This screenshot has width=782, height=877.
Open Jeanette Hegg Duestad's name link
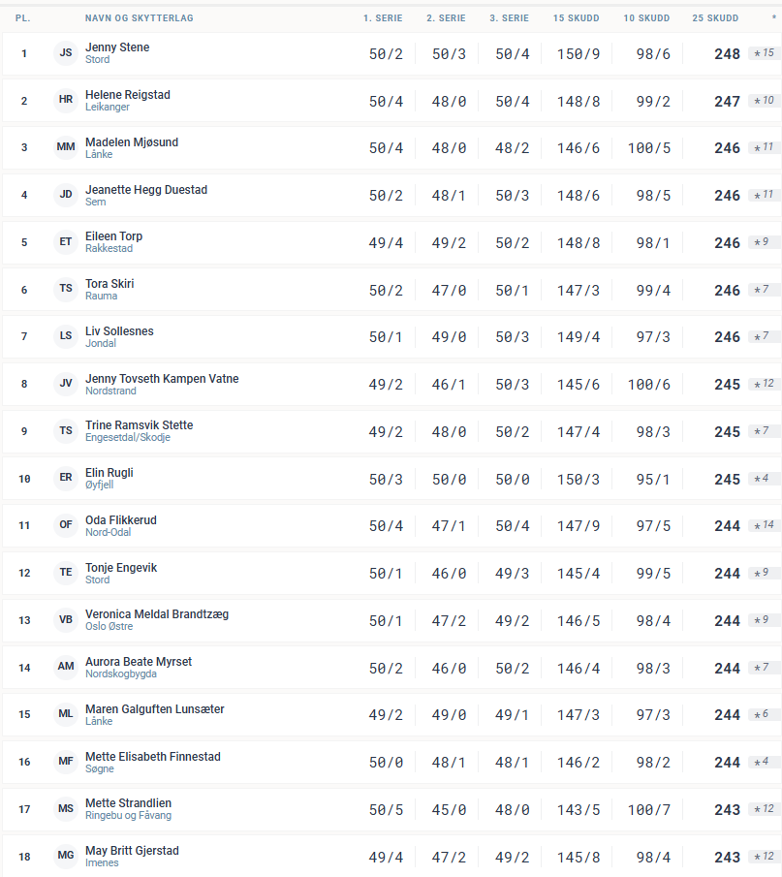146,190
